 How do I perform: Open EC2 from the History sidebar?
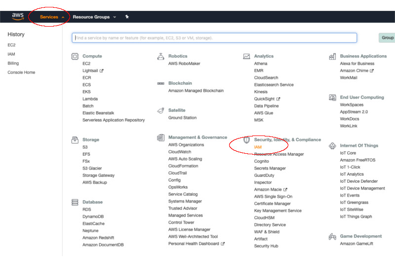point(11,45)
